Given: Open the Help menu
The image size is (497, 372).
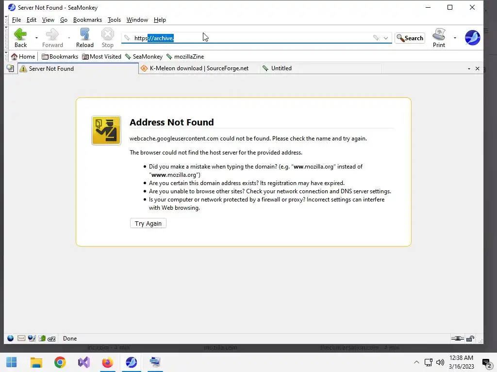Looking at the screenshot, I should pyautogui.click(x=160, y=20).
